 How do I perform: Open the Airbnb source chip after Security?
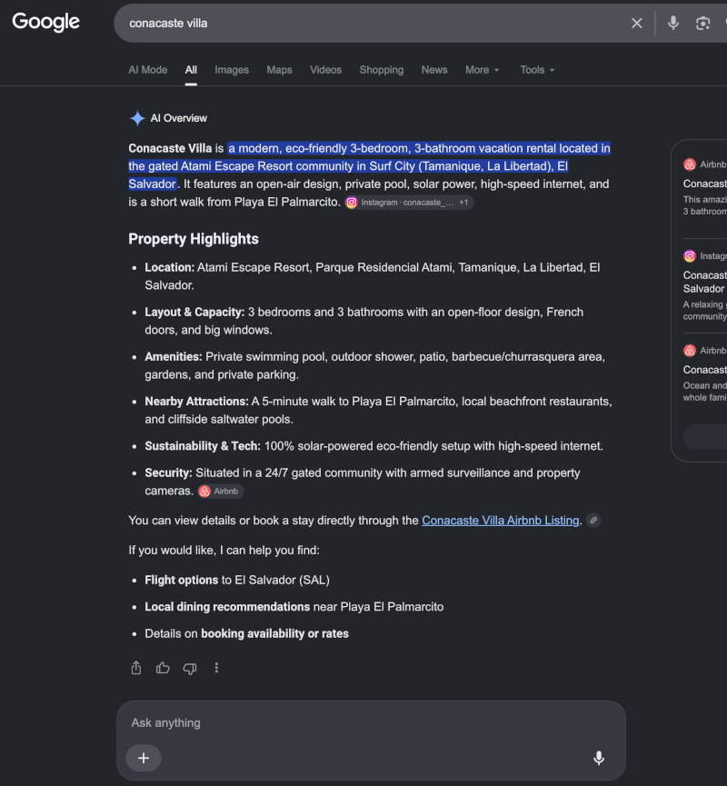[221, 492]
